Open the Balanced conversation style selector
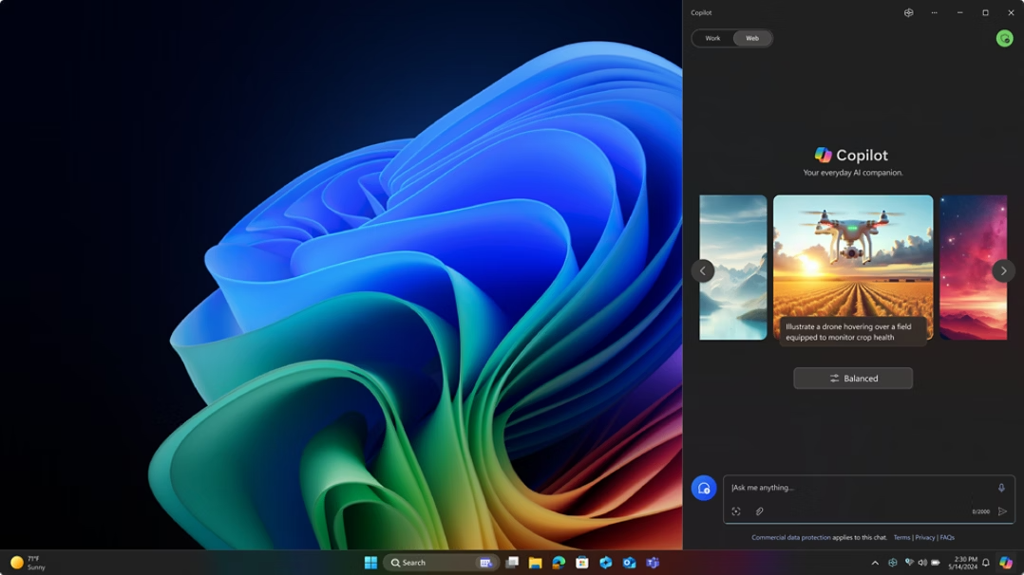The height and width of the screenshot is (575, 1024). click(853, 379)
